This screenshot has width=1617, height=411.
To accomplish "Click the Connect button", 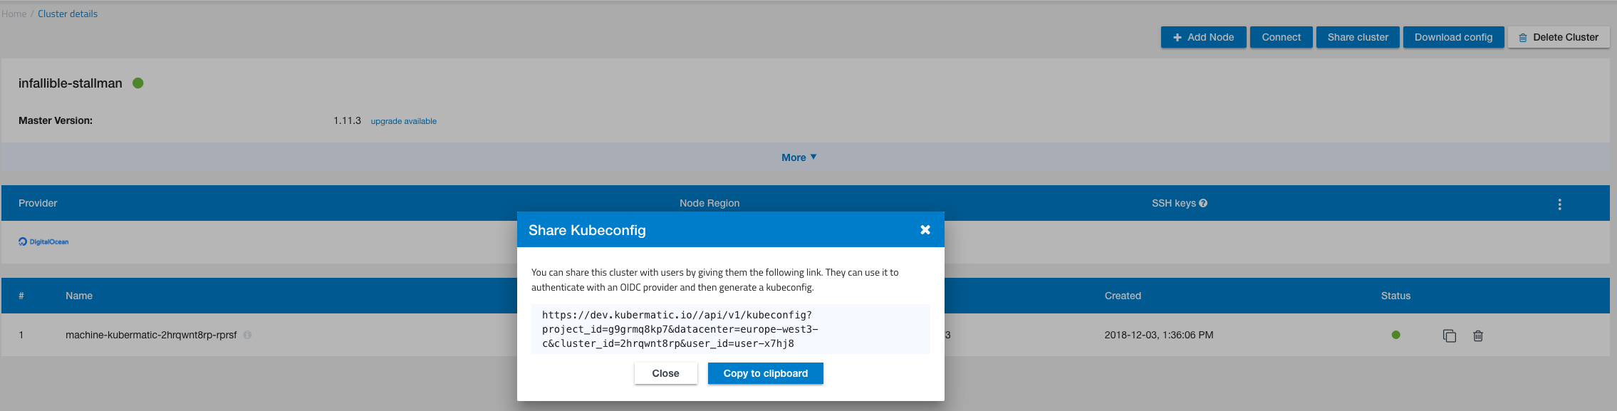I will coord(1281,37).
